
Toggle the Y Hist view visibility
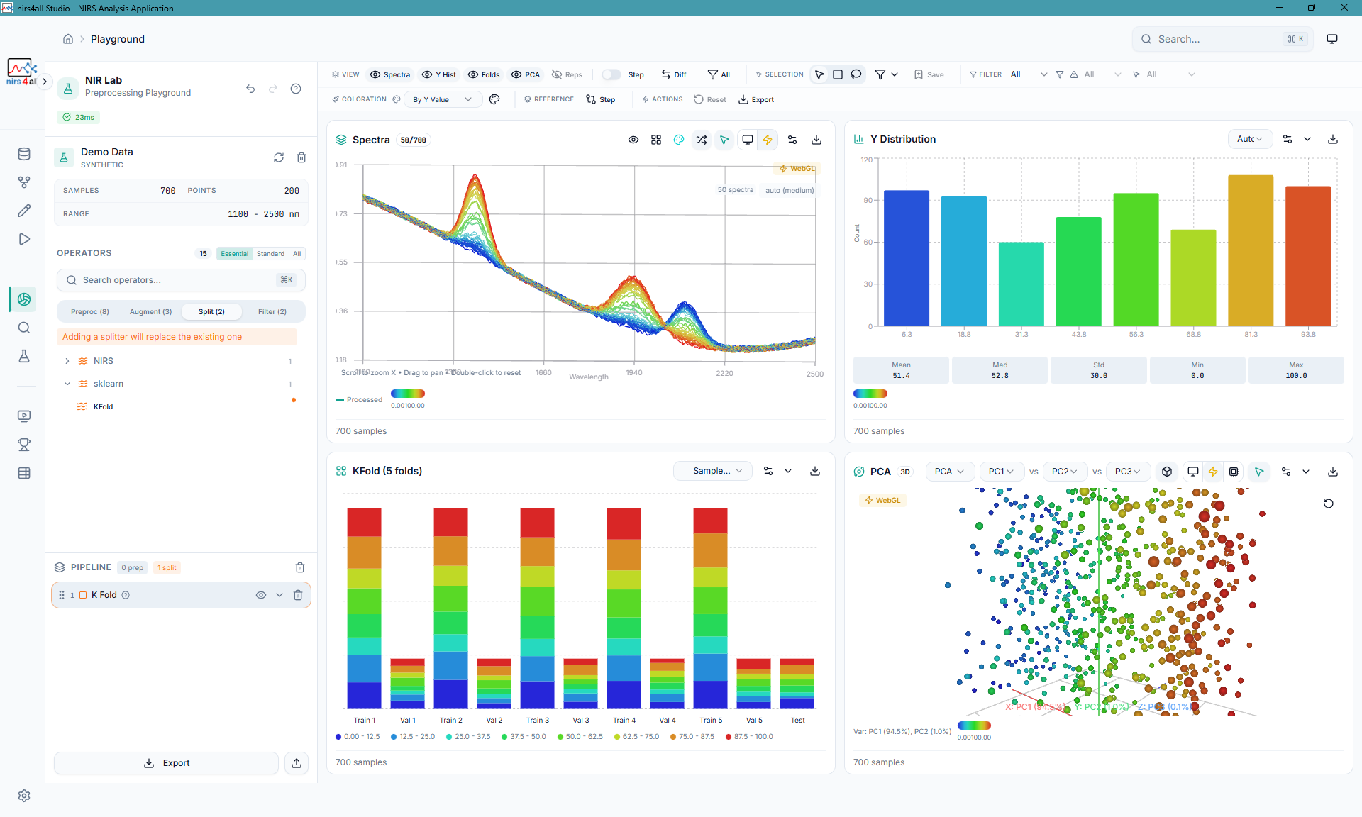tap(438, 74)
